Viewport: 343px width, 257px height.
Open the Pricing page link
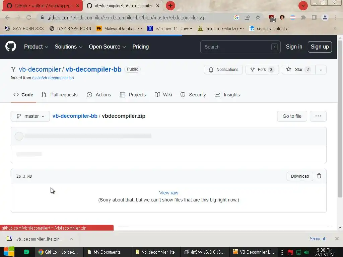pyautogui.click(x=140, y=47)
